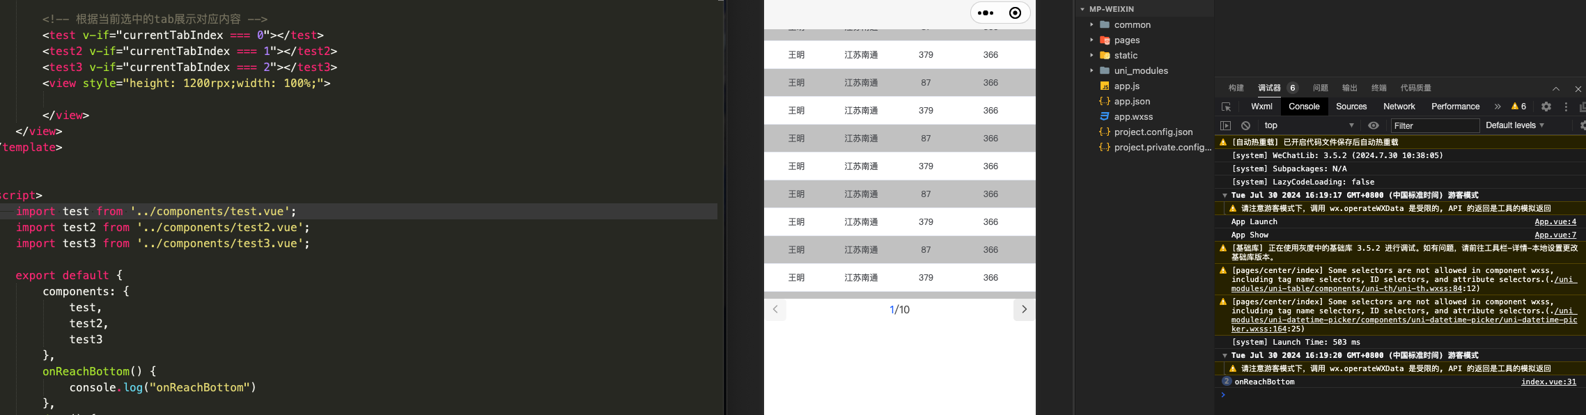
Task: Collapse the 16:19:20 guest-mode log group
Action: (1225, 355)
